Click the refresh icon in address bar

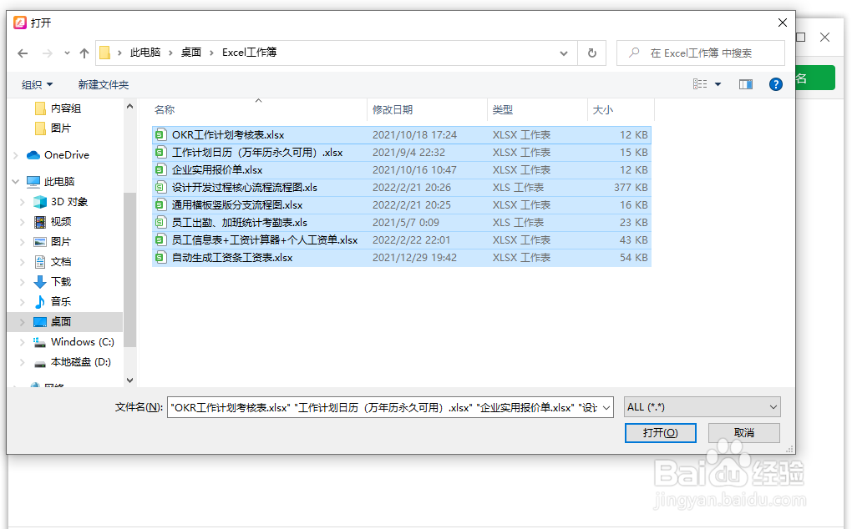tap(592, 52)
